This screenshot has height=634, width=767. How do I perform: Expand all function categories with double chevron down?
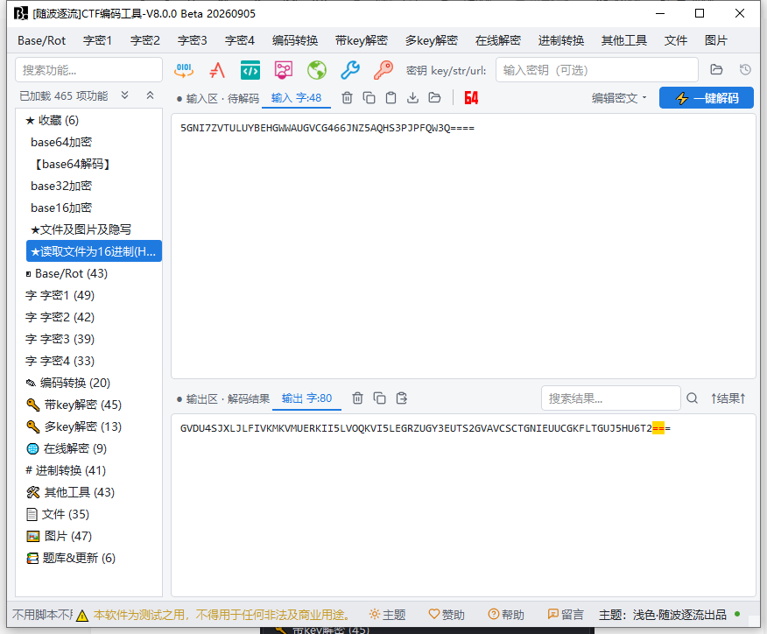[124, 95]
